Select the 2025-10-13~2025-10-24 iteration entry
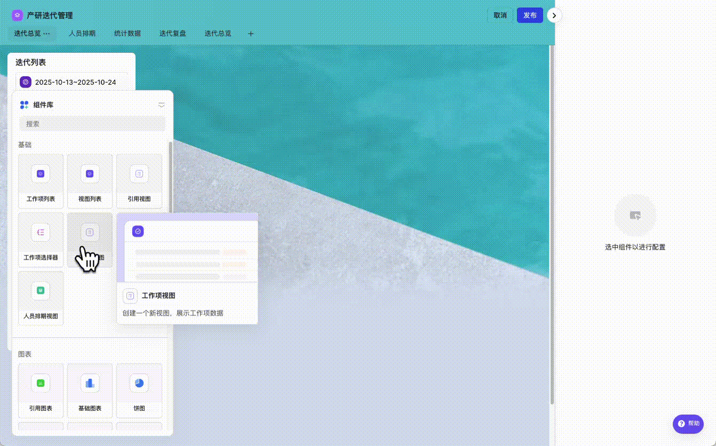This screenshot has height=446, width=716. pyautogui.click(x=71, y=82)
